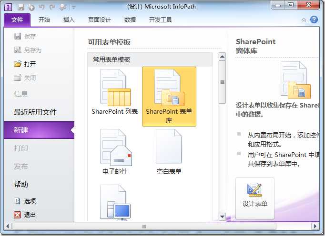Click the Undo icon in quick access toolbar
325x236 pixels.
[42, 7]
